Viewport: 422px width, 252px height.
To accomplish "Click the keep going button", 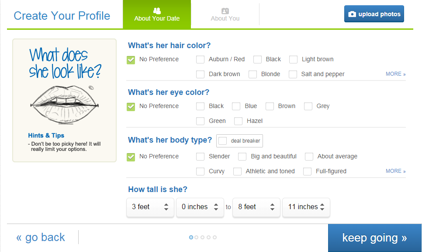I will pos(374,238).
